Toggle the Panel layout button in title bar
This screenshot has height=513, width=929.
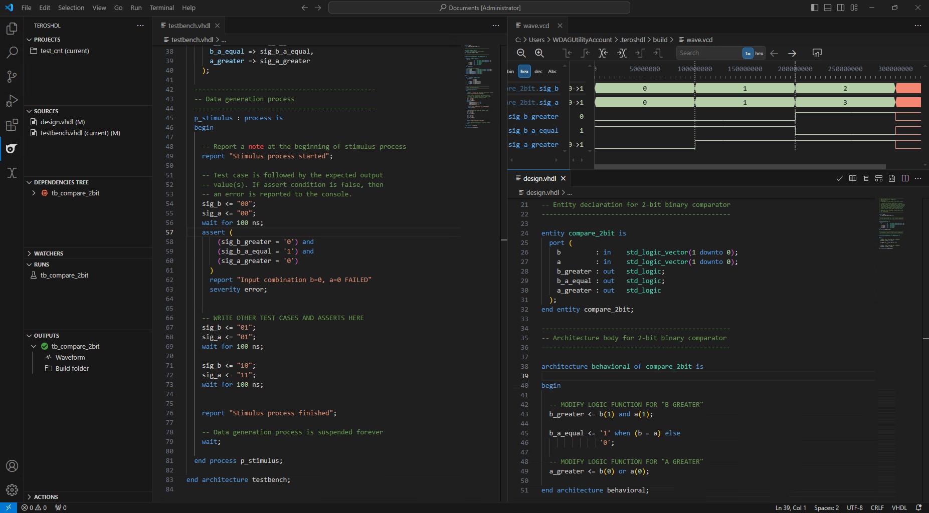point(828,8)
